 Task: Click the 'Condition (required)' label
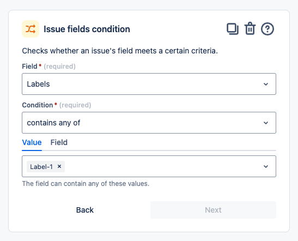(57, 105)
